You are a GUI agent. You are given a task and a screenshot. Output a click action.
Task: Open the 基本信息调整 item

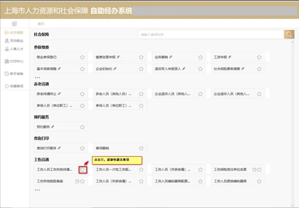(61, 69)
